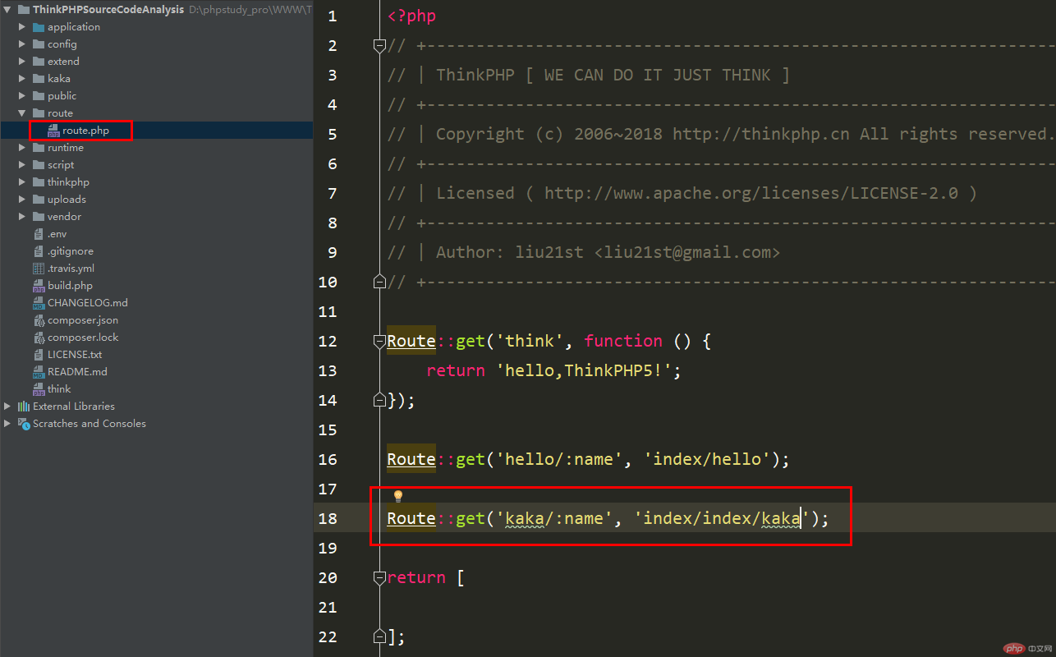1056x657 pixels.
Task: Fold the closure starting at line 12
Action: 379,341
